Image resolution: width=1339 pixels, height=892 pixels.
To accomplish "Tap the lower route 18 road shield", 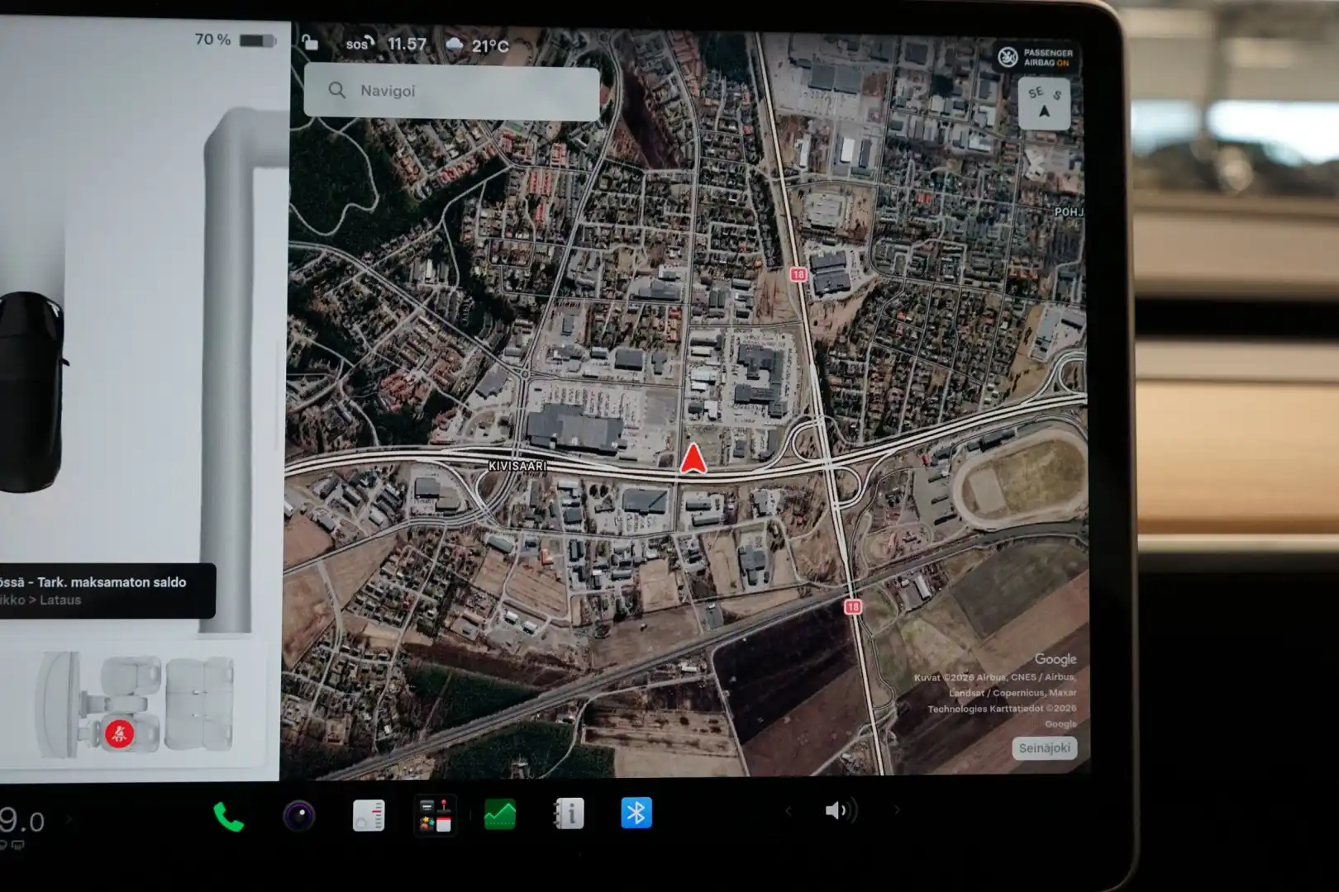I will click(x=853, y=606).
